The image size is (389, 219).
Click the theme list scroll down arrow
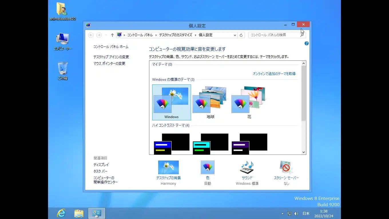point(304,152)
